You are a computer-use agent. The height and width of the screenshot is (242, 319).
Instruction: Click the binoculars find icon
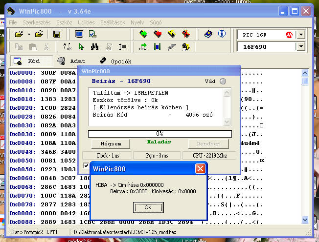tap(94, 47)
